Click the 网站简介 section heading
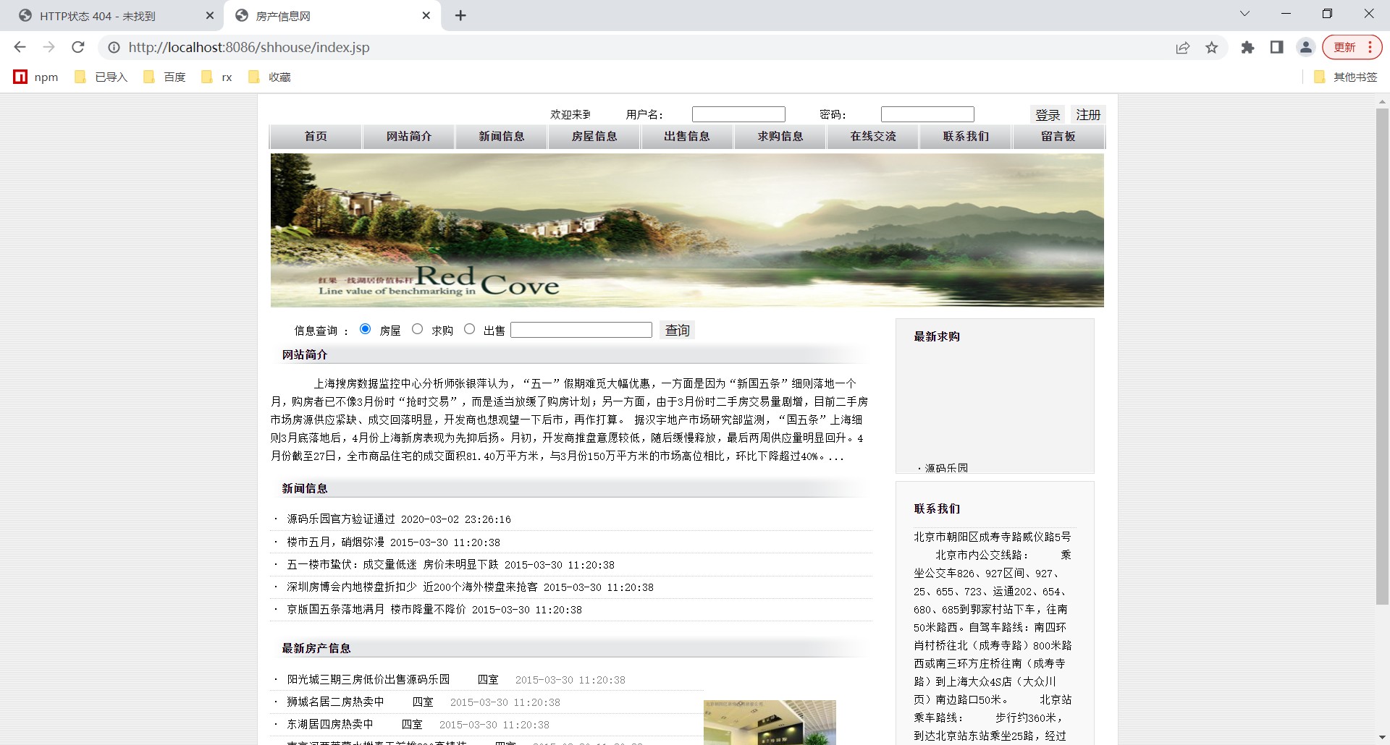The image size is (1390, 745). click(305, 354)
